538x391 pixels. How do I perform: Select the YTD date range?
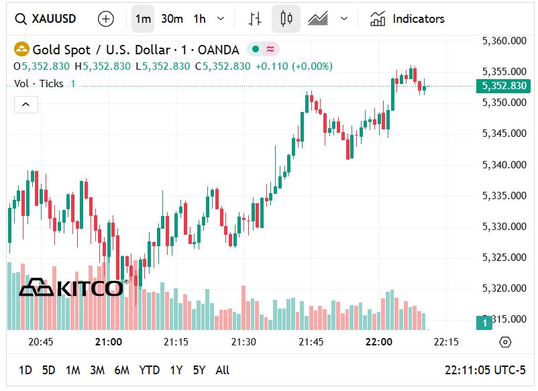tap(149, 370)
